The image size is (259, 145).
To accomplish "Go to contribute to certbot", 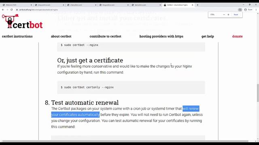I will tap(105, 36).
